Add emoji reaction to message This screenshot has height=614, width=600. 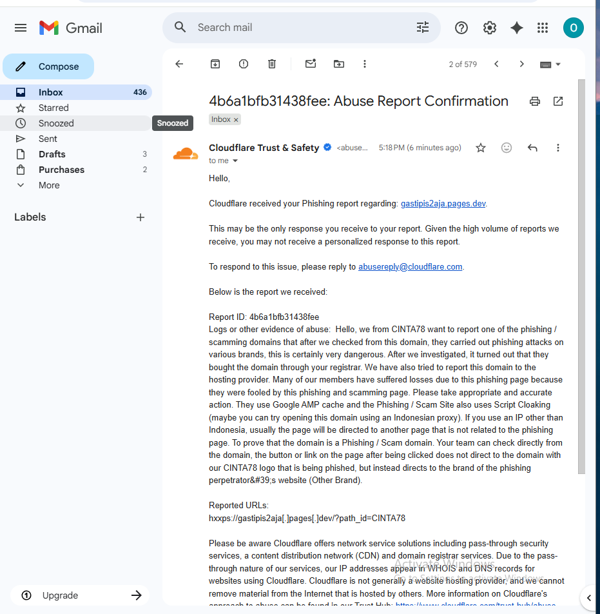click(507, 148)
